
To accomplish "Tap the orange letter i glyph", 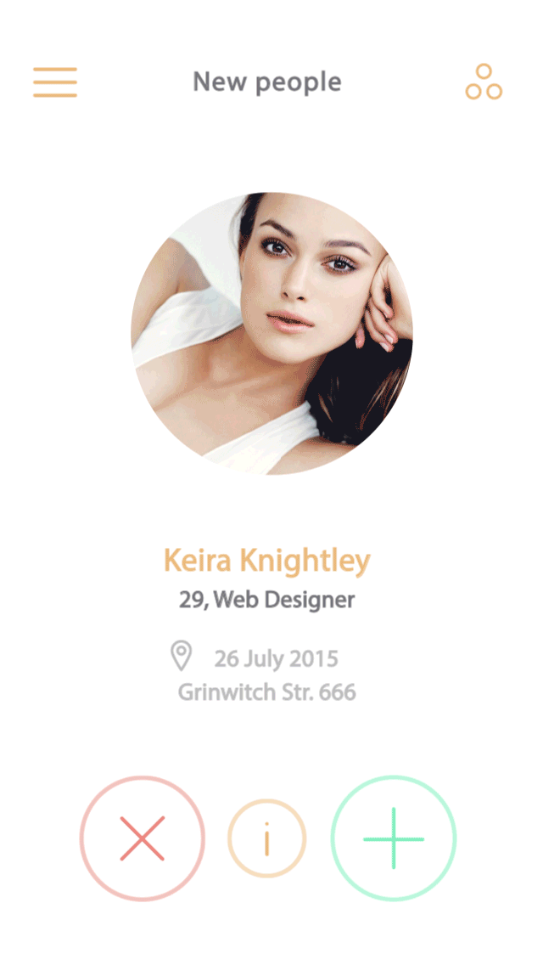I will tap(267, 838).
